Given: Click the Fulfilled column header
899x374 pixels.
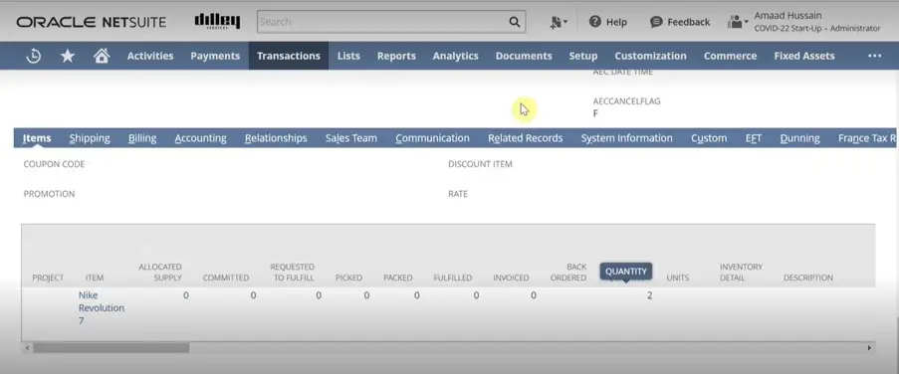Looking at the screenshot, I should click(452, 278).
